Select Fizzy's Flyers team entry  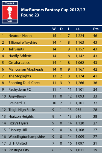click(18, 123)
